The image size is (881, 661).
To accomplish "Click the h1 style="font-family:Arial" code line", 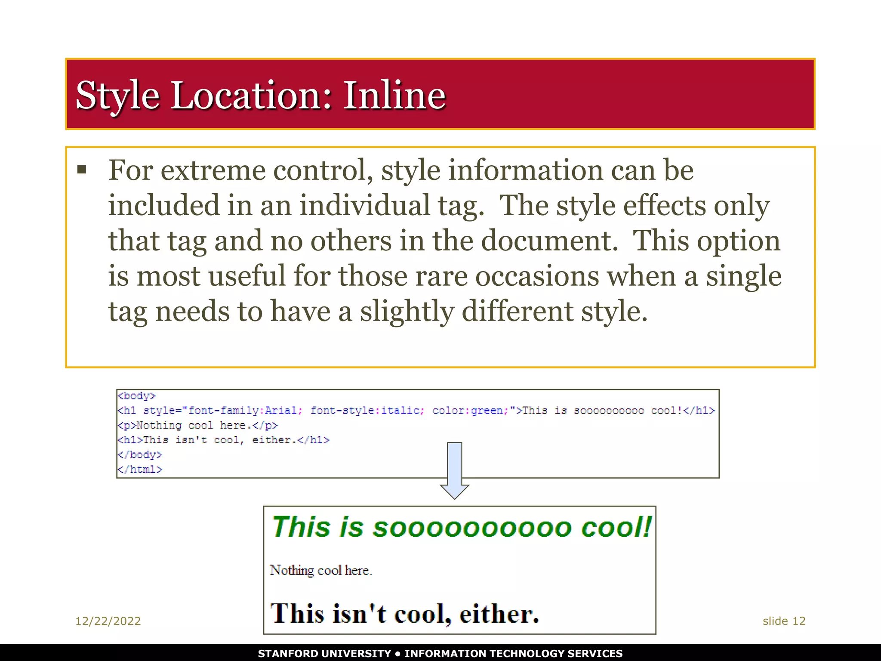I will (416, 411).
